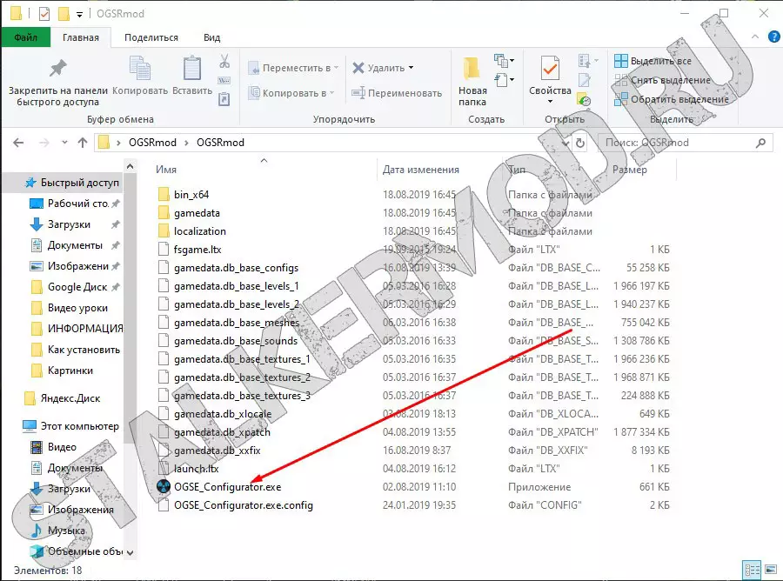This screenshot has height=581, width=783.
Task: Click Выделить все (select all)
Action: (x=652, y=61)
